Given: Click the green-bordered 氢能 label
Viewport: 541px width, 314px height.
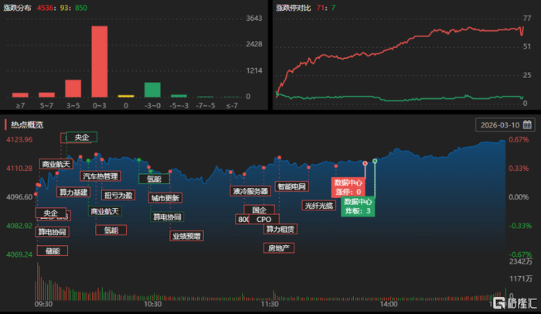Looking at the screenshot, I should coord(155,179).
